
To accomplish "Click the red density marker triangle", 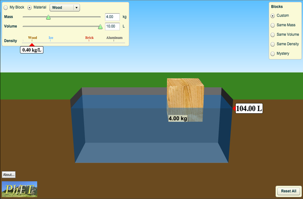I will click(x=32, y=44).
